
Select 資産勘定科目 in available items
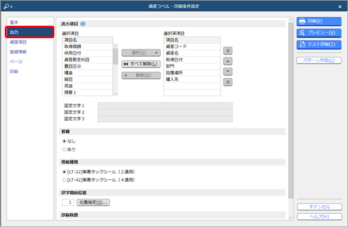pyautogui.click(x=87, y=60)
